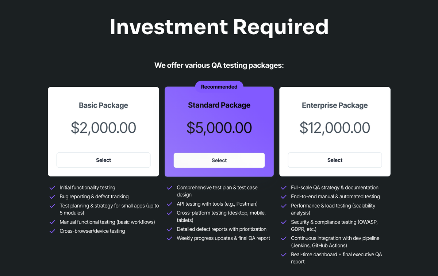The image size is (438, 276).
Task: Click the Standard Package title
Action: point(219,105)
